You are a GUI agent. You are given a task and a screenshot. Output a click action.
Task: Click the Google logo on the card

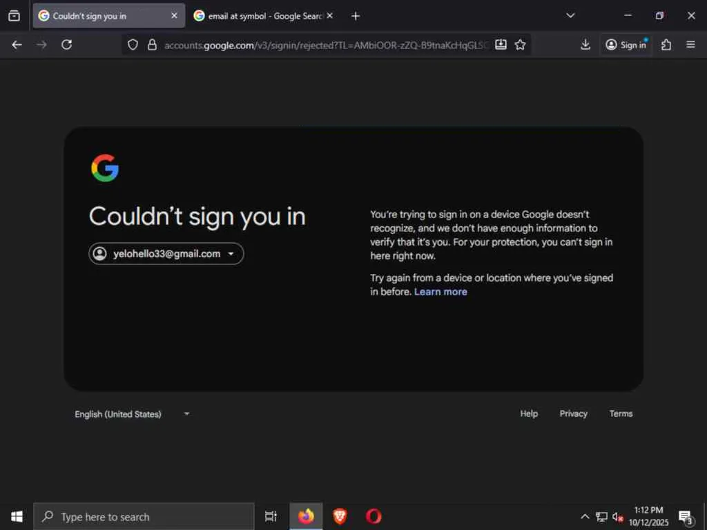pos(105,168)
